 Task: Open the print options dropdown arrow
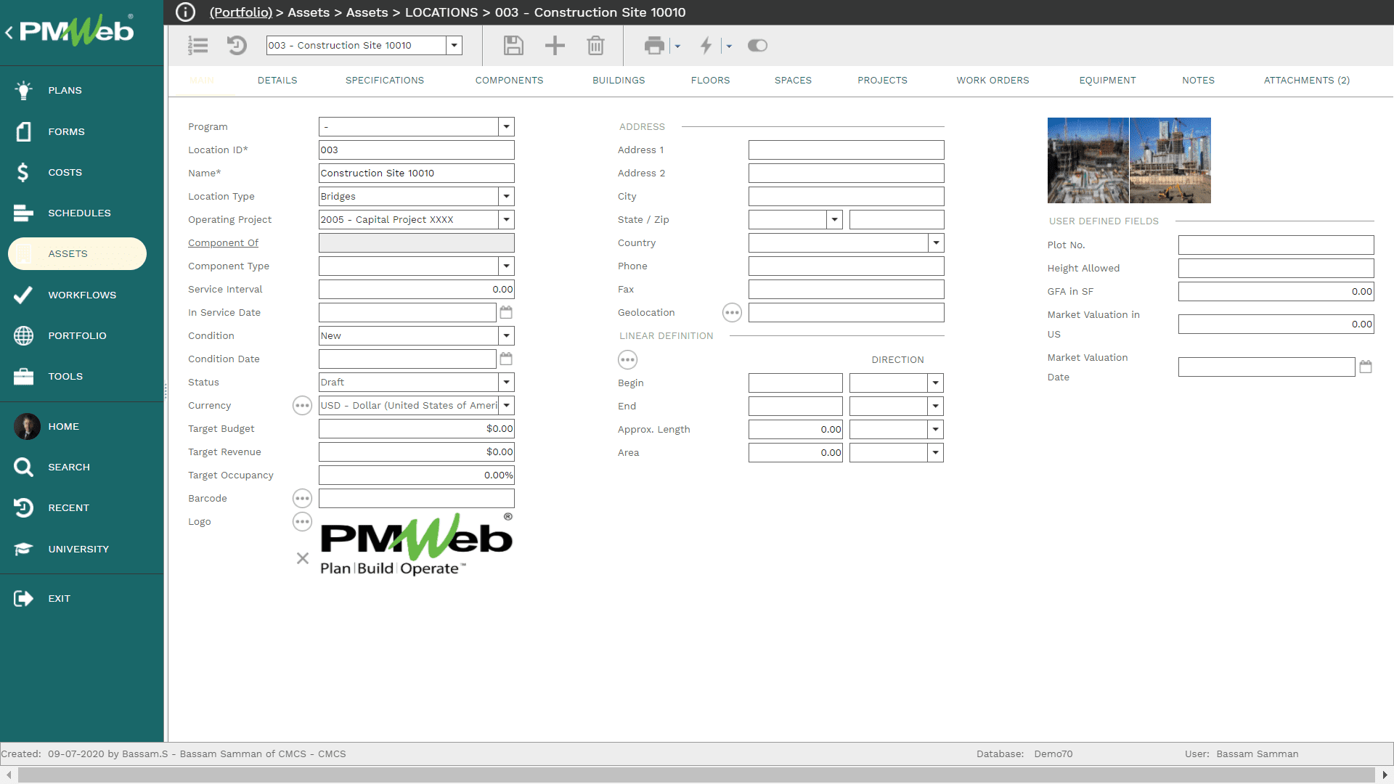(677, 46)
